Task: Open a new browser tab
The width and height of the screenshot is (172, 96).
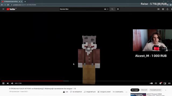Action: pyautogui.click(x=25, y=2)
